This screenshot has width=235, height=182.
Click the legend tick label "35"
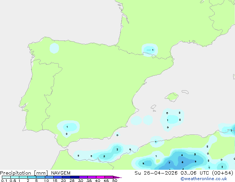(x=89, y=181)
